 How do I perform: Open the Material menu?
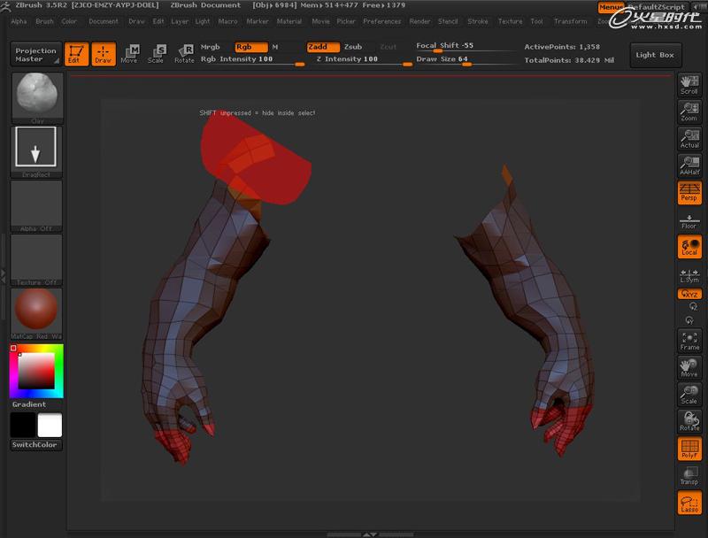tap(289, 21)
